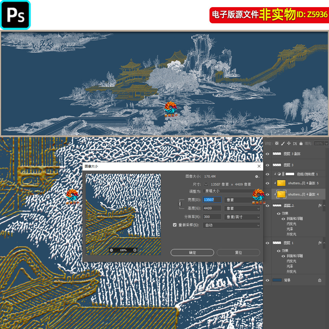Screen dimensions: 329x329
Task: Collapse effects of 图层 2 with the arrow
Action: click(x=324, y=205)
